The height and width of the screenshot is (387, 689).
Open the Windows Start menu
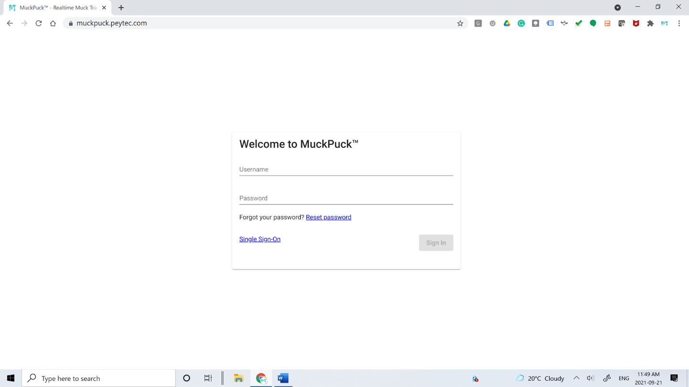(x=11, y=378)
